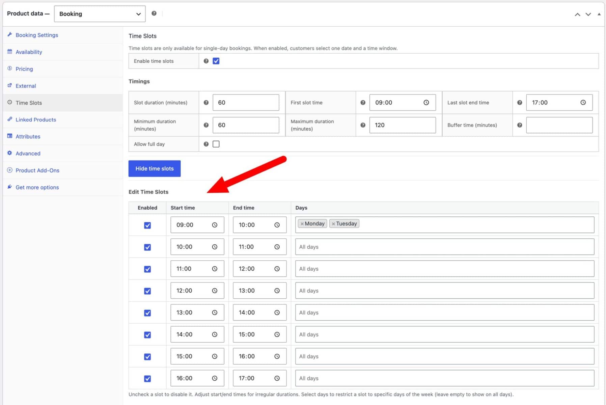Select Time Slots tab
Image resolution: width=606 pixels, height=405 pixels.
(x=63, y=103)
